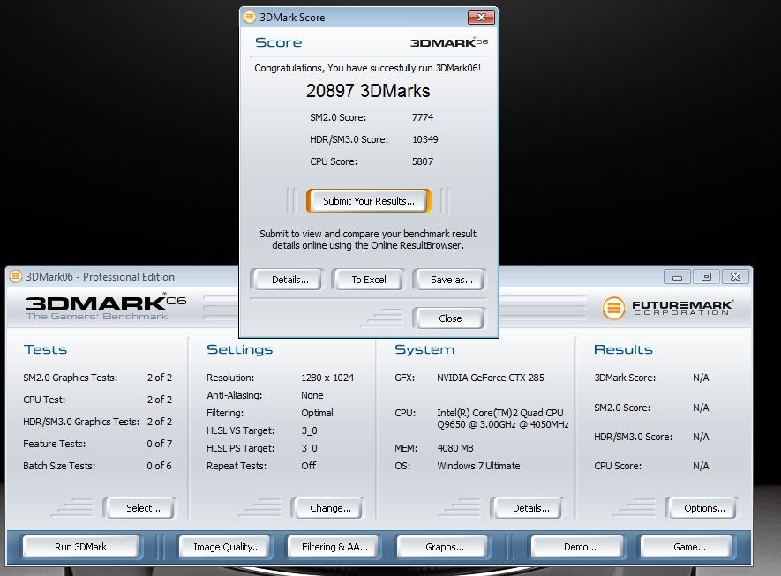Click the GFX value NVIDIA GeForce GTX 285

490,378
